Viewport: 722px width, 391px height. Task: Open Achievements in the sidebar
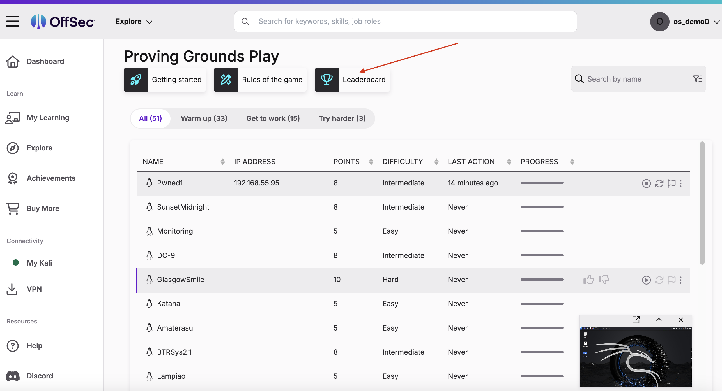pos(41,178)
